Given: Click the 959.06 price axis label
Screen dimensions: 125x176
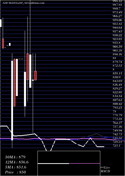Looking at the screenshot, I should click(117, 20).
